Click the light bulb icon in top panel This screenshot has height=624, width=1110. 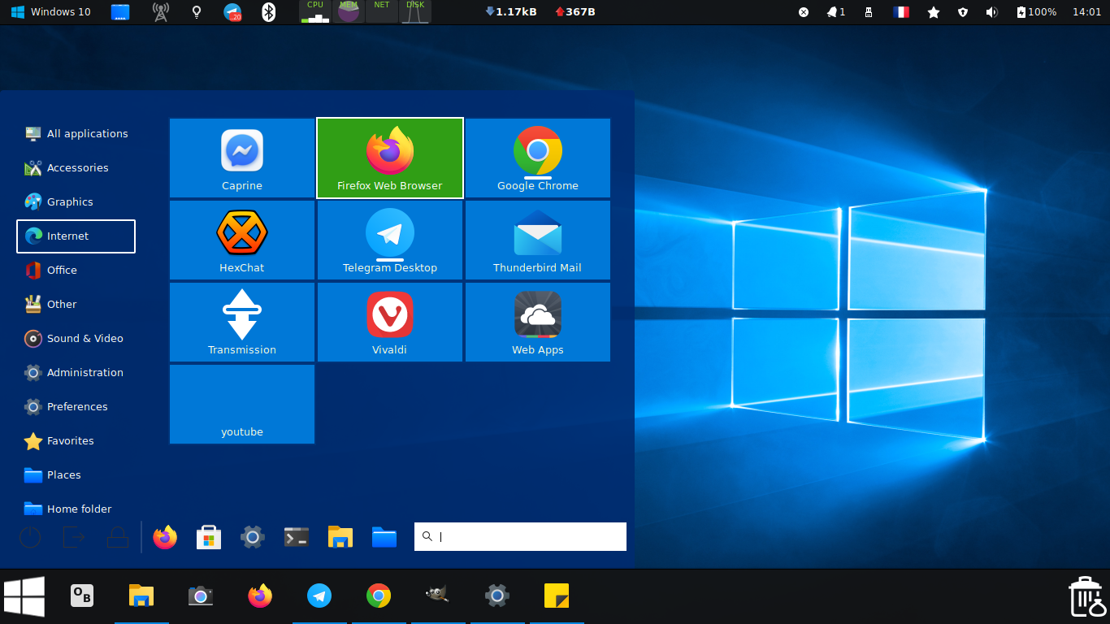point(196,12)
